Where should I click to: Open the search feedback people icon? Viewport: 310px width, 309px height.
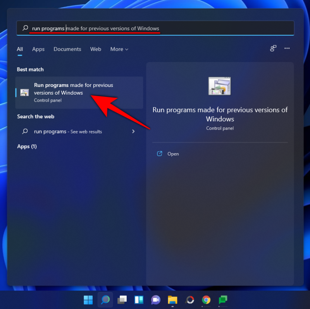pyautogui.click(x=273, y=48)
